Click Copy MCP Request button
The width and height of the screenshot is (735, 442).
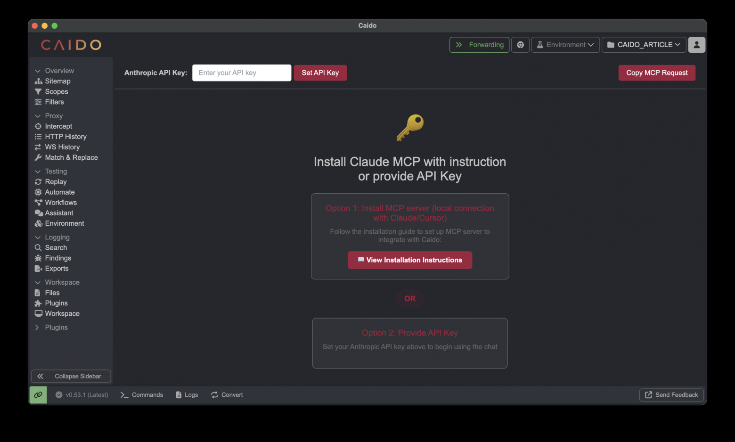[x=657, y=73]
